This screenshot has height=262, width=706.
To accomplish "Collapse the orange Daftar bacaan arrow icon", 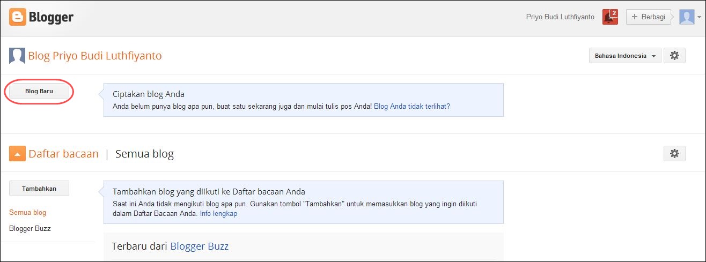I will (x=17, y=154).
